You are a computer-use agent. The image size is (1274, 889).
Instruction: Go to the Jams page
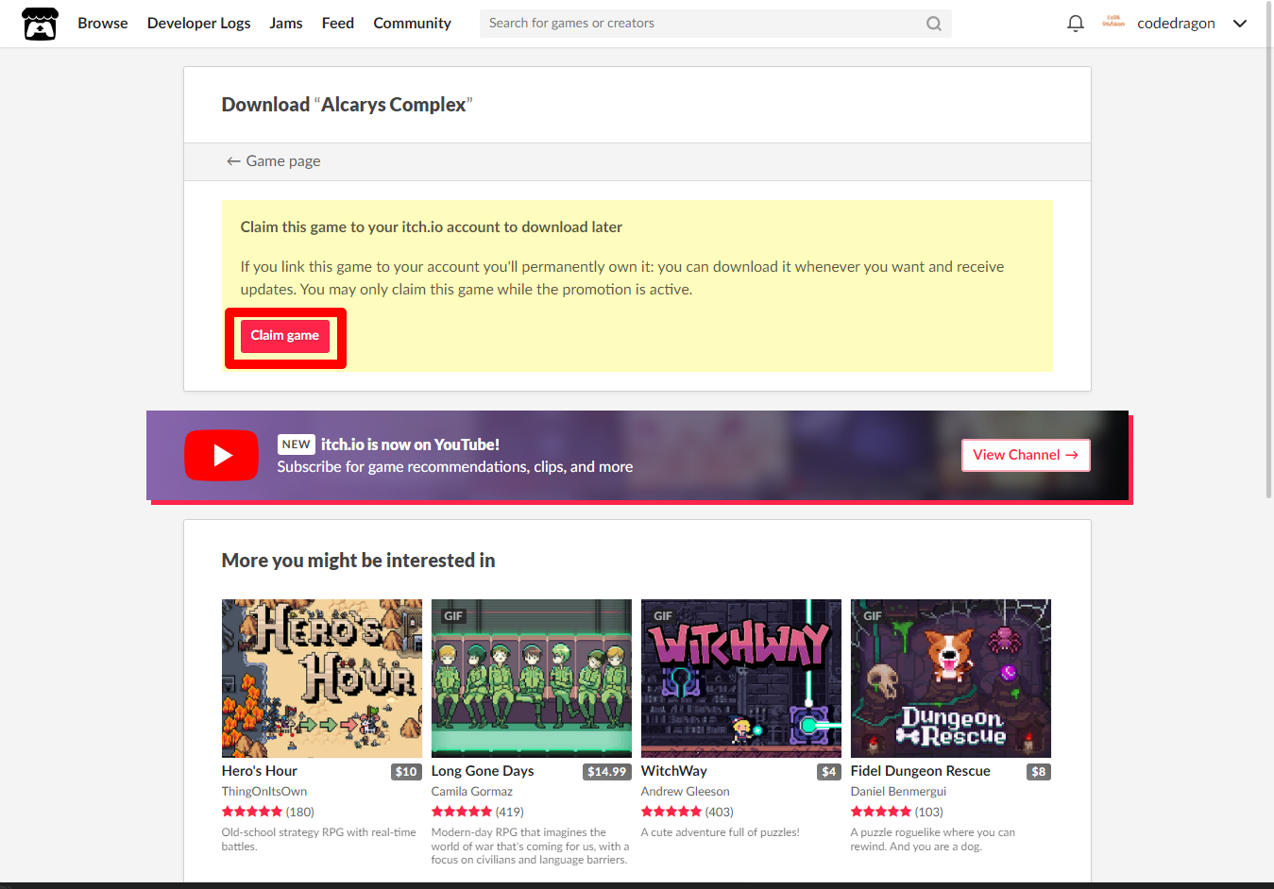click(x=286, y=24)
